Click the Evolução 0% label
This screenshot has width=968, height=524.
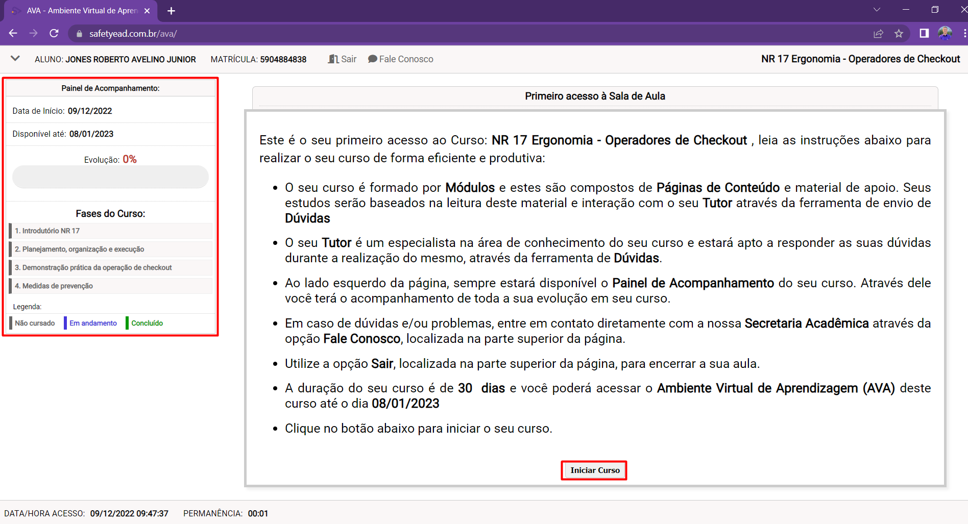(x=110, y=159)
